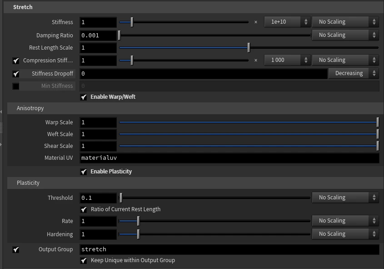Click the Compression Stiffness value field
Viewport: 384px width, 269px height.
coord(98,61)
